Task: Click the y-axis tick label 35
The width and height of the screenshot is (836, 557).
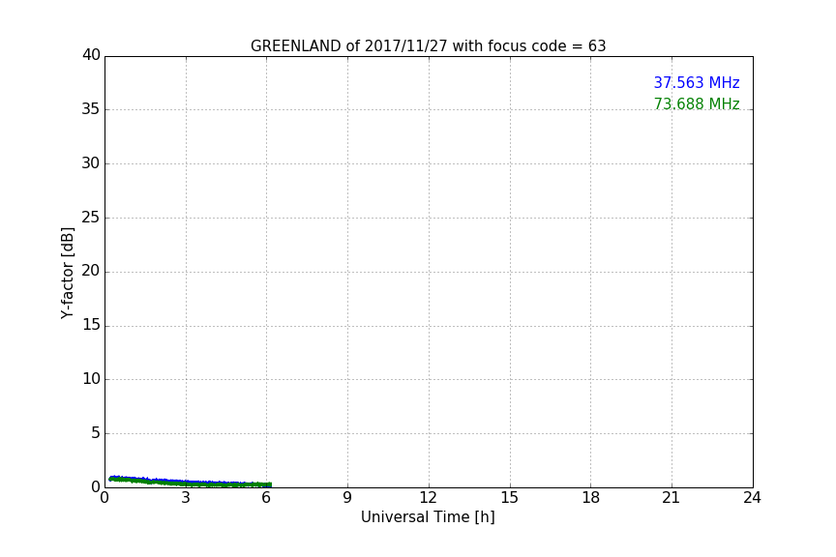Action: (x=91, y=109)
